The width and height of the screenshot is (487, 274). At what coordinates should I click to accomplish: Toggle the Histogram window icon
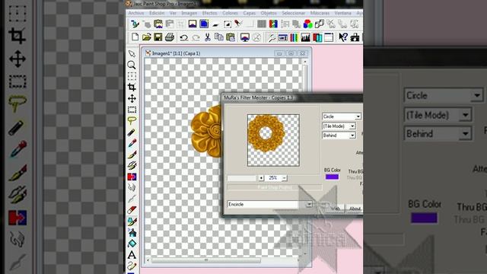coord(305,37)
